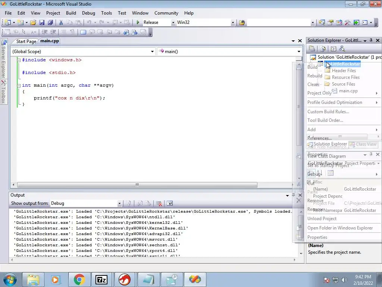Uncomment selected lines icon
382x287 pixels.
tap(72, 32)
